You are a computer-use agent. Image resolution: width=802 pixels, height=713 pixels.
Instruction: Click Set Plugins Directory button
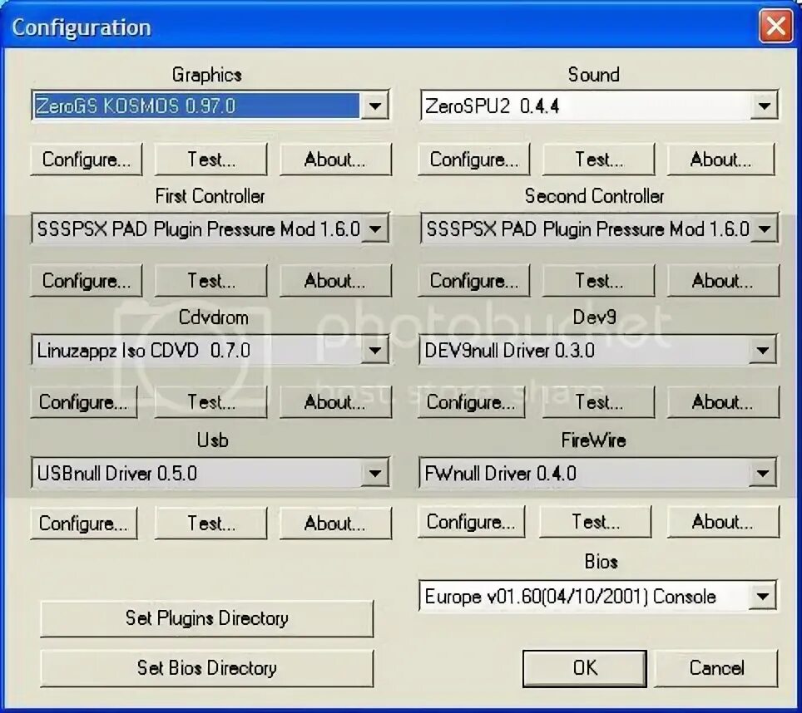click(206, 618)
